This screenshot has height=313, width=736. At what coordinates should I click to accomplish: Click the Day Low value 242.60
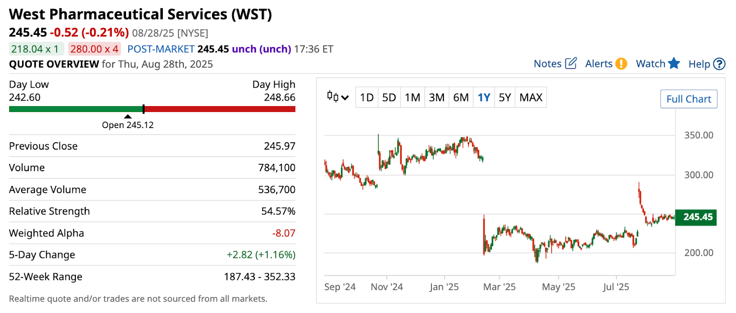point(25,97)
